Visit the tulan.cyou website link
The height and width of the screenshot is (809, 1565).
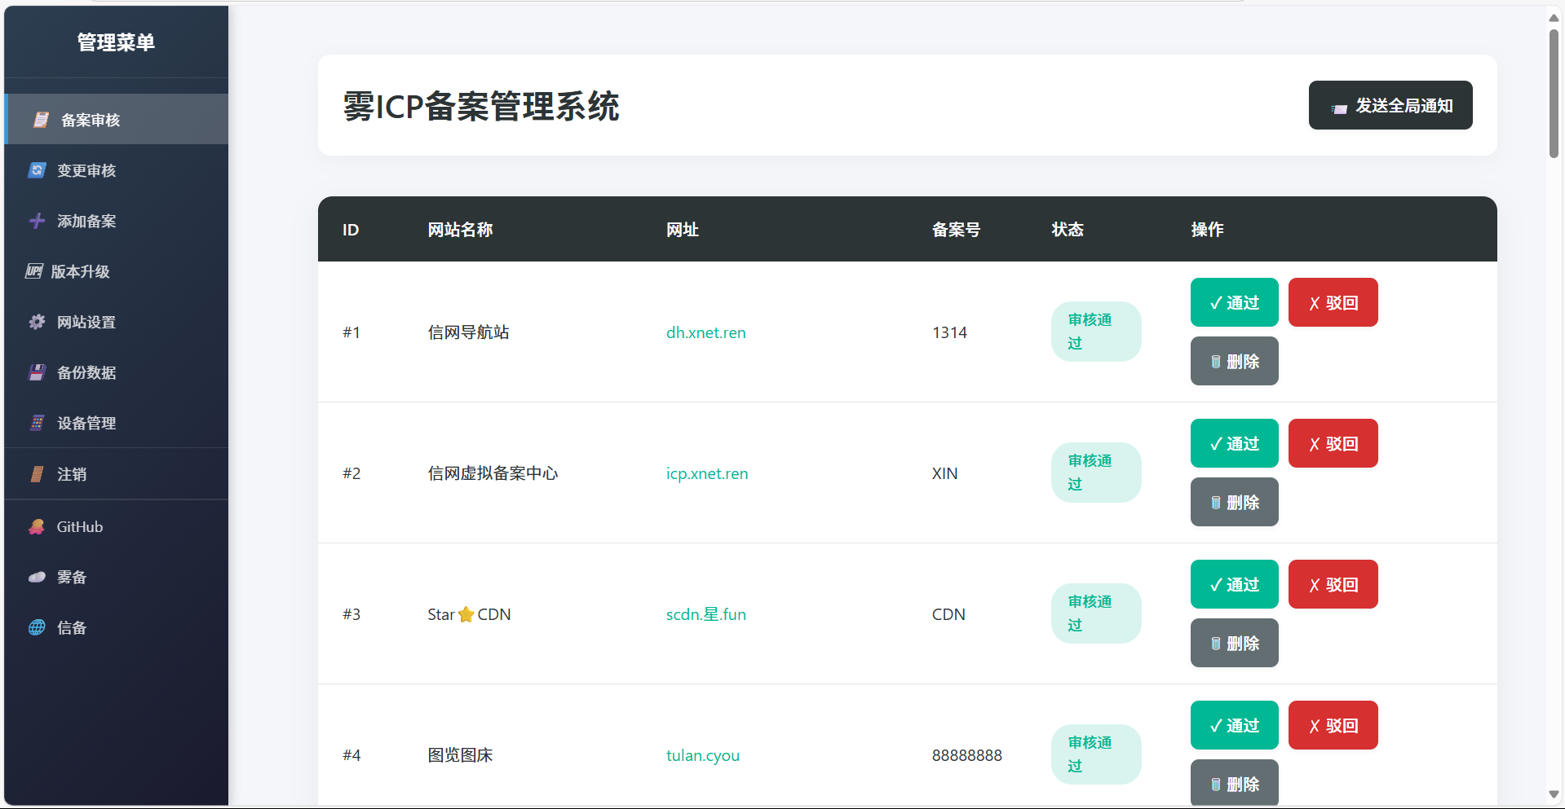coord(702,755)
